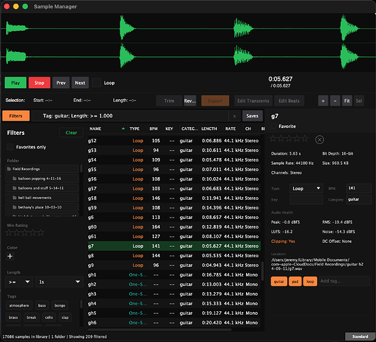Open the Saves button
The image size is (376, 342).
[x=252, y=116]
